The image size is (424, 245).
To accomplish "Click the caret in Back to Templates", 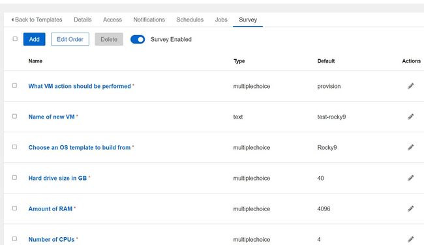I will coord(12,20).
